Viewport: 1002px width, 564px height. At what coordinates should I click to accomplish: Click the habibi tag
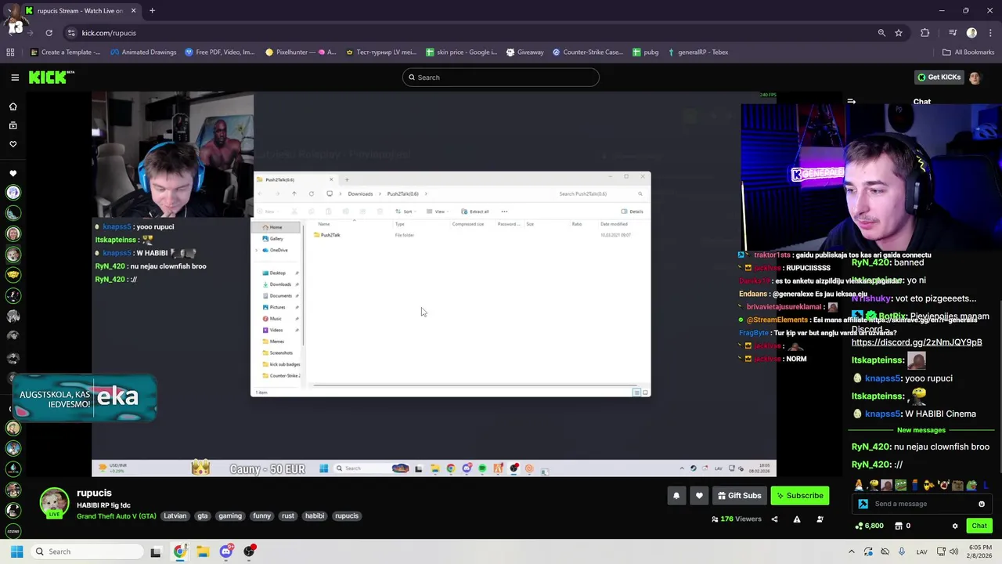315,516
